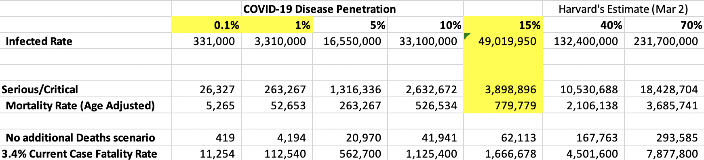Select the 70% Harvard estimate header
The width and height of the screenshot is (704, 160).
click(664, 25)
